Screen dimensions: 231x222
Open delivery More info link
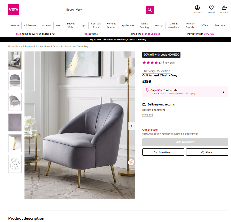[x=148, y=115]
